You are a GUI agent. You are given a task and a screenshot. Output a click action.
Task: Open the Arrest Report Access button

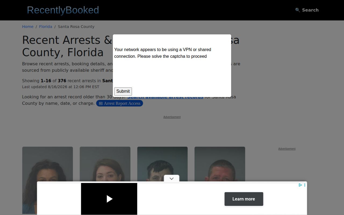pyautogui.click(x=120, y=103)
